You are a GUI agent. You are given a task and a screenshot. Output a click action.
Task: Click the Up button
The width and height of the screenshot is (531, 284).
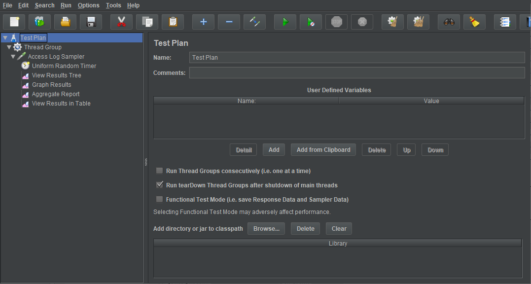click(406, 149)
